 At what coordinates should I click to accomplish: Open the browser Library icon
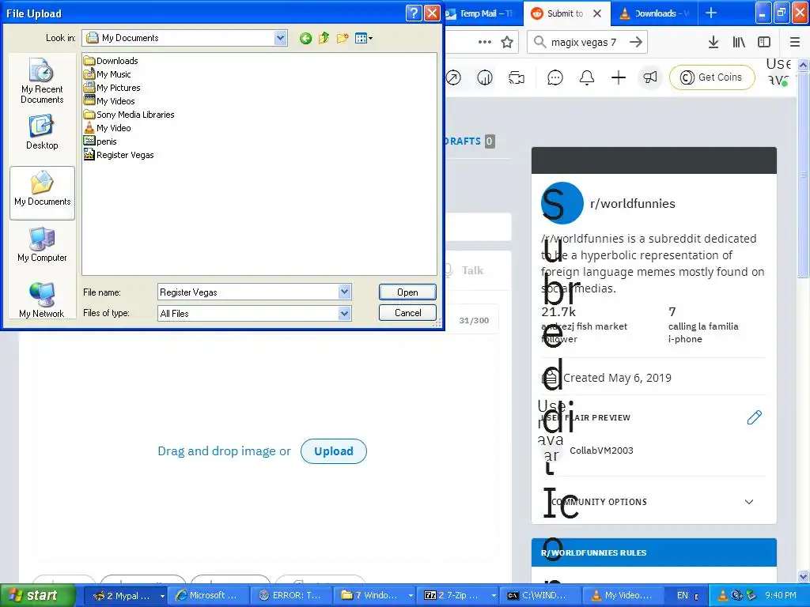click(x=739, y=42)
